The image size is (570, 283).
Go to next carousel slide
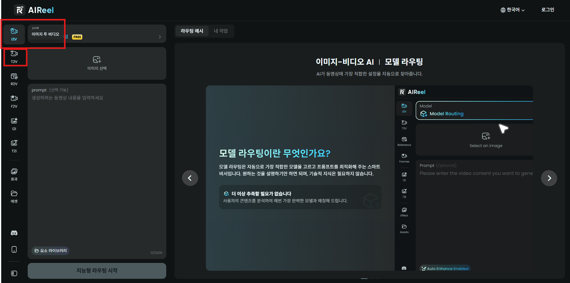[x=549, y=178]
